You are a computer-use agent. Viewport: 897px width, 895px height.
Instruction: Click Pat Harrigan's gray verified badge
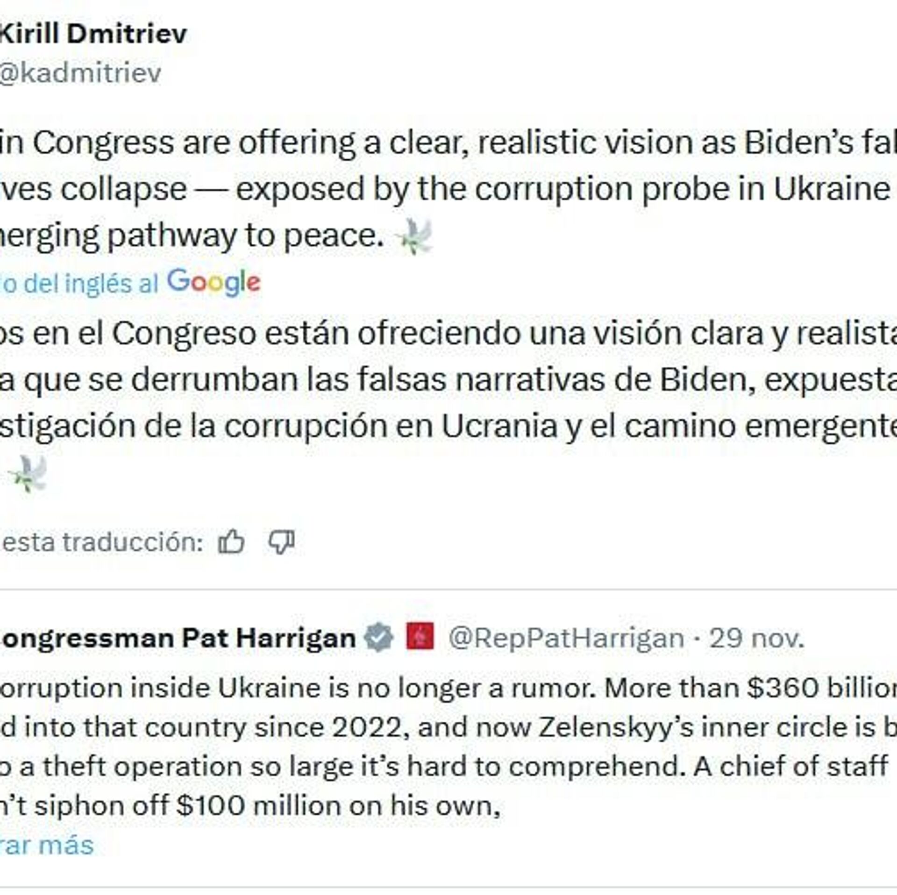point(379,638)
